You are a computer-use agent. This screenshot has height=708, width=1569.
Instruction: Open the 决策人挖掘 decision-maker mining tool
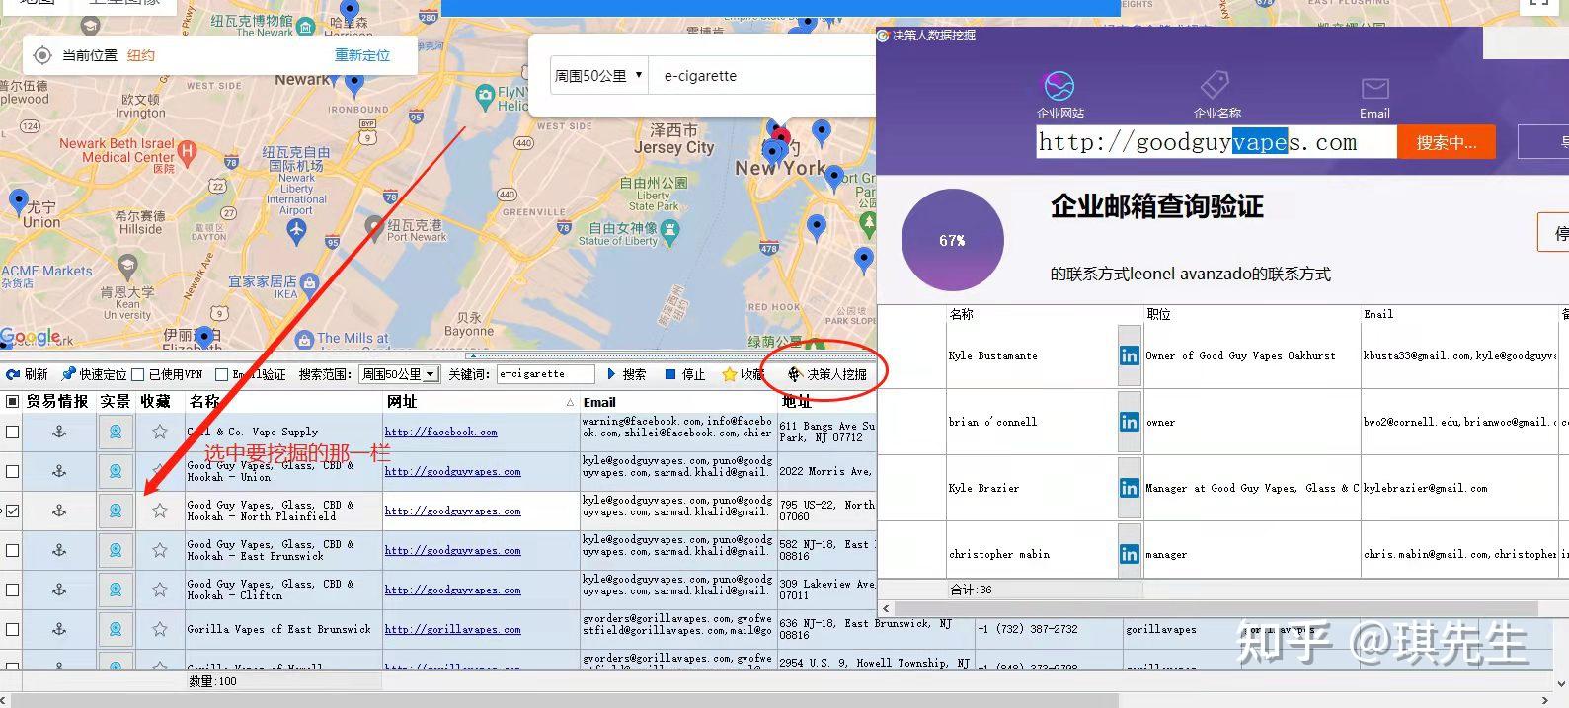pyautogui.click(x=828, y=374)
